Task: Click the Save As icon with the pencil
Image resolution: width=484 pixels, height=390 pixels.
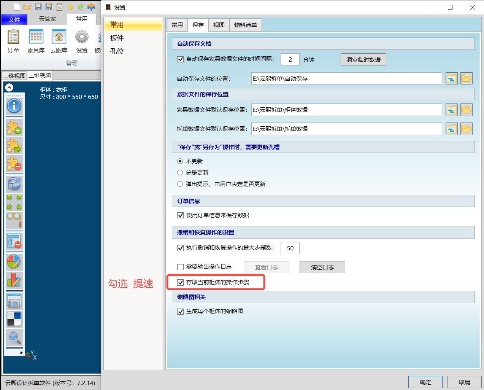Action: pyautogui.click(x=49, y=7)
